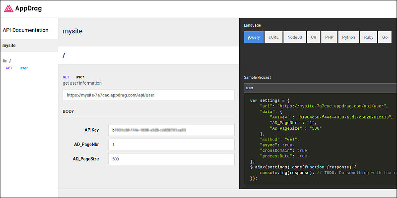Click the AD_PageNbr input field

[x=171, y=145]
